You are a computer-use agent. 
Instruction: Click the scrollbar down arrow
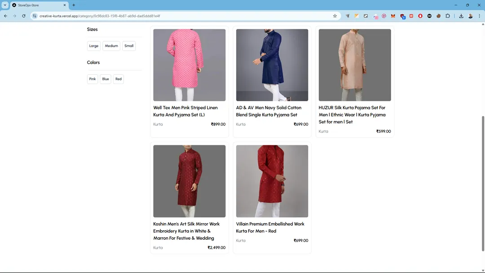click(x=483, y=271)
